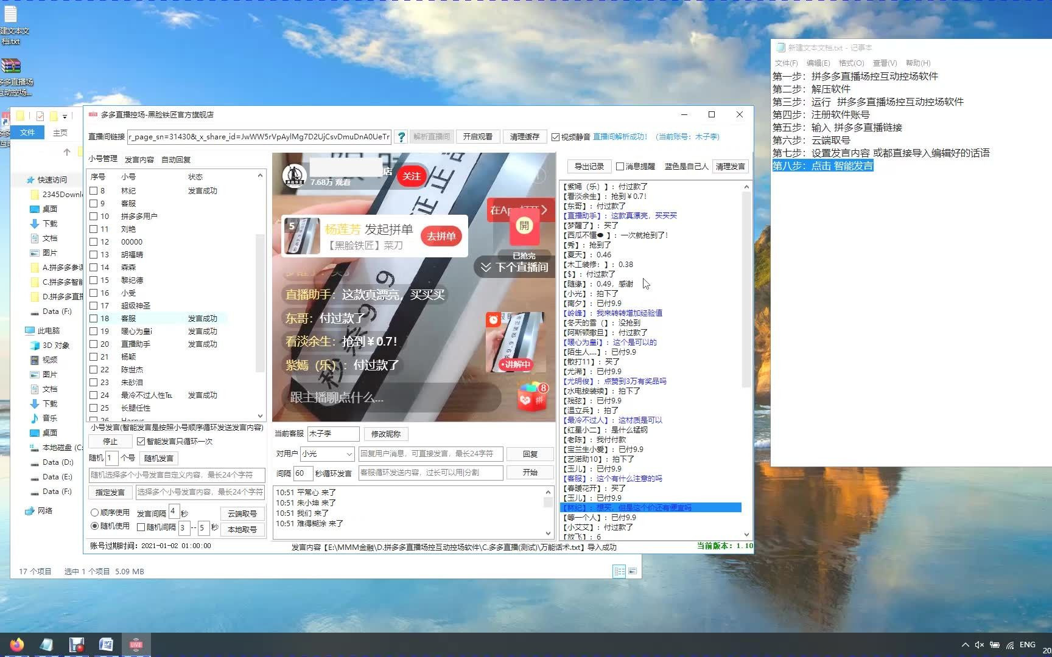Click highlighted chat line 想买，但是这个价还有便宜吗

[650, 507]
